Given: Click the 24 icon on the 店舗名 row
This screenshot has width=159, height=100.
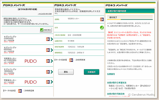Looking at the screenshot, I should pos(102,19).
